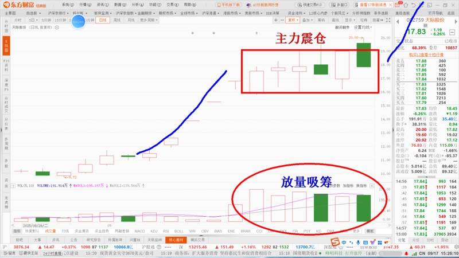Expand the 沪深京排行 dropdown

[58, 13]
